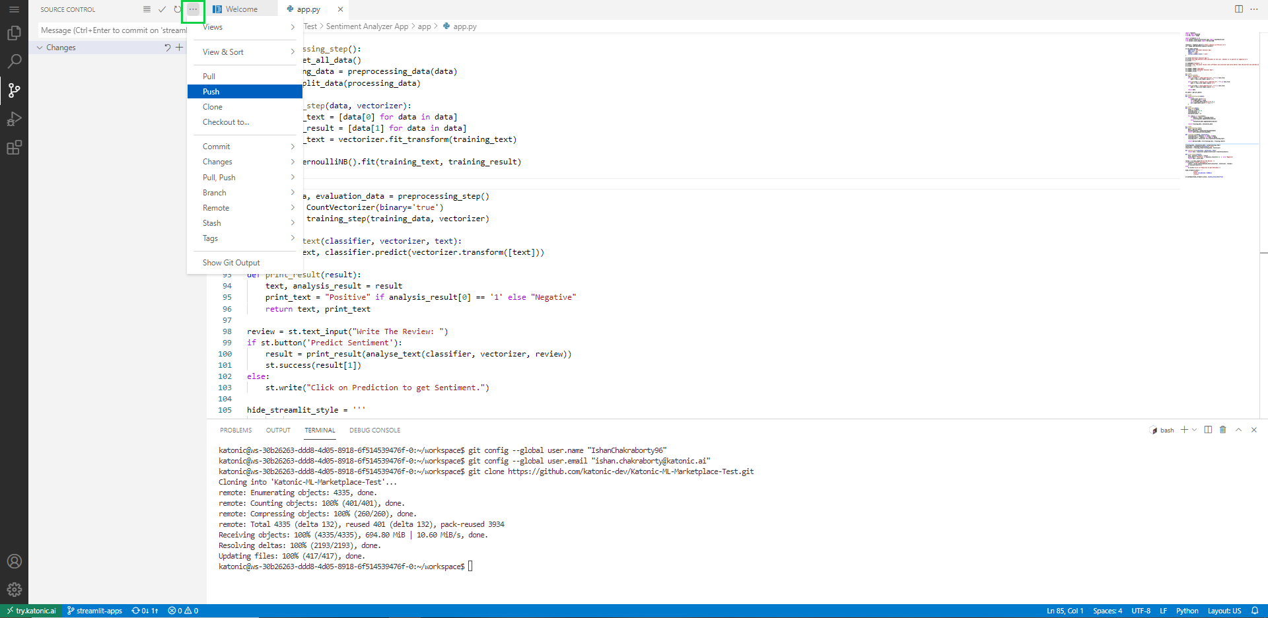Click the commit message input field
Screen dimensions: 1268x618
coord(112,30)
